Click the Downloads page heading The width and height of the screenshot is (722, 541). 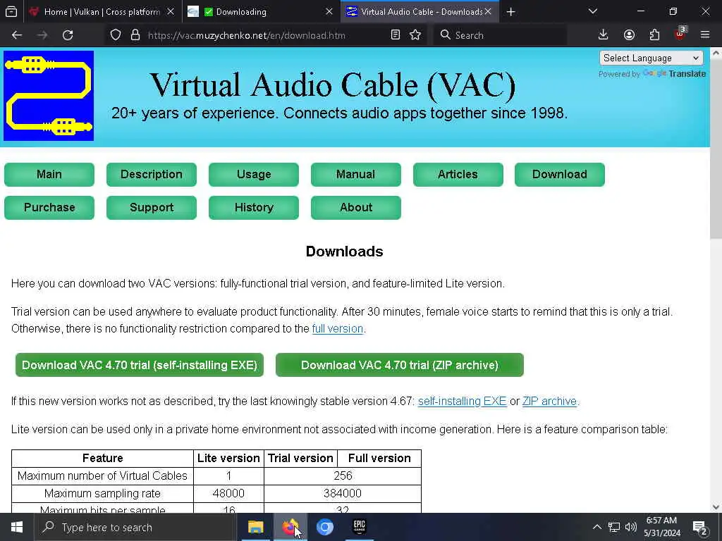click(x=344, y=251)
